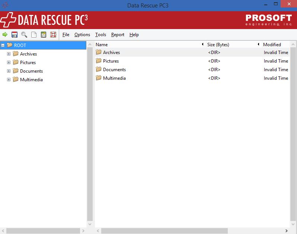Select the Archives row name in list
This screenshot has width=297, height=234.
(111, 52)
